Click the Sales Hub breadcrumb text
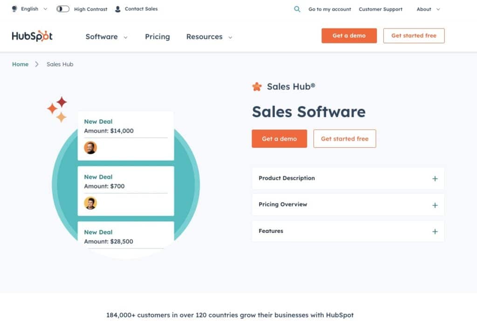477x329 pixels. point(60,64)
